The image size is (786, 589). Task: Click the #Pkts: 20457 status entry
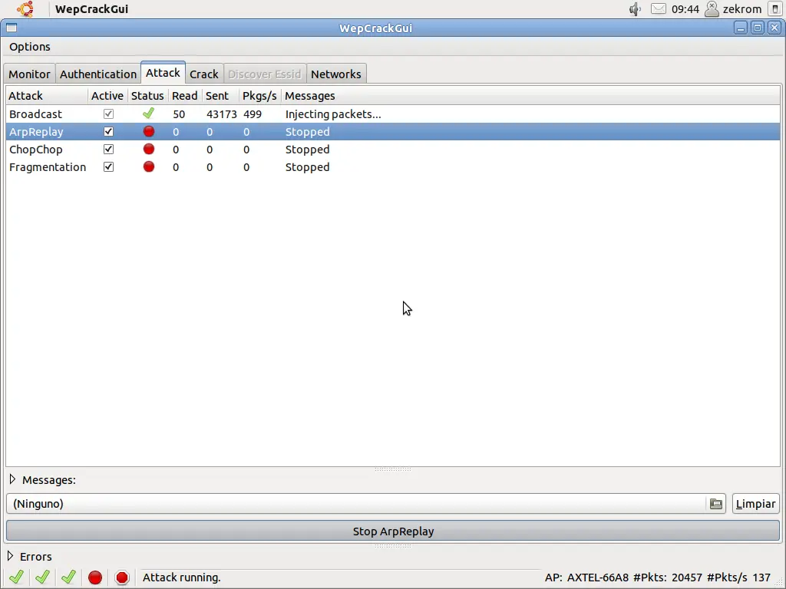(x=668, y=577)
